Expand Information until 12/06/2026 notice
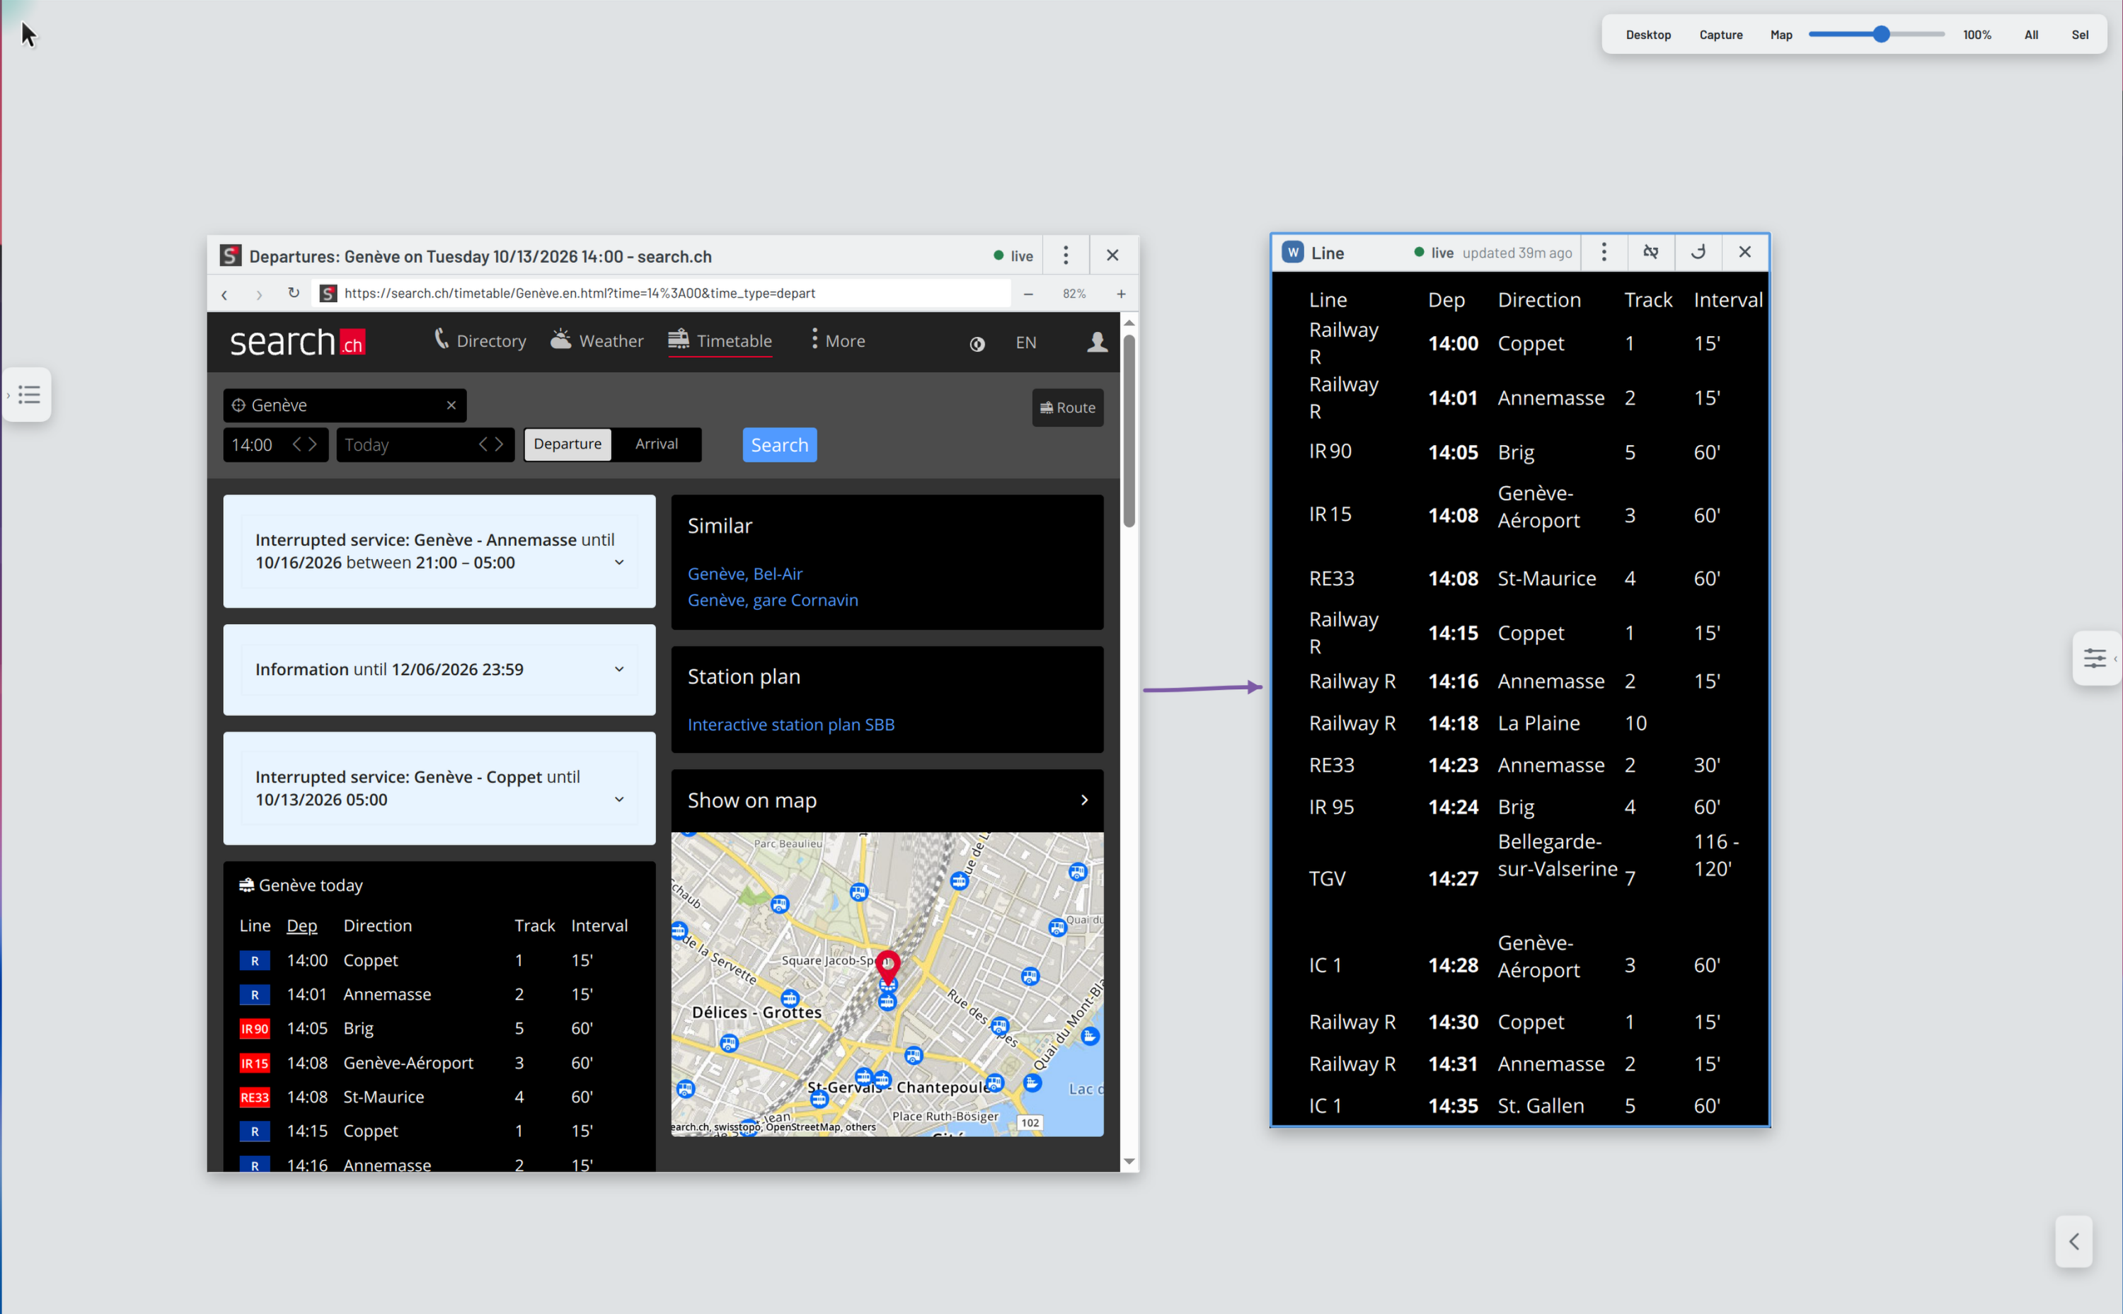The image size is (2123, 1314). [619, 669]
